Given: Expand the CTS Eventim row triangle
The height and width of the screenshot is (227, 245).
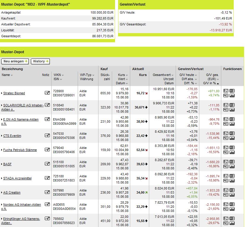Looking at the screenshot, I should (2, 136).
